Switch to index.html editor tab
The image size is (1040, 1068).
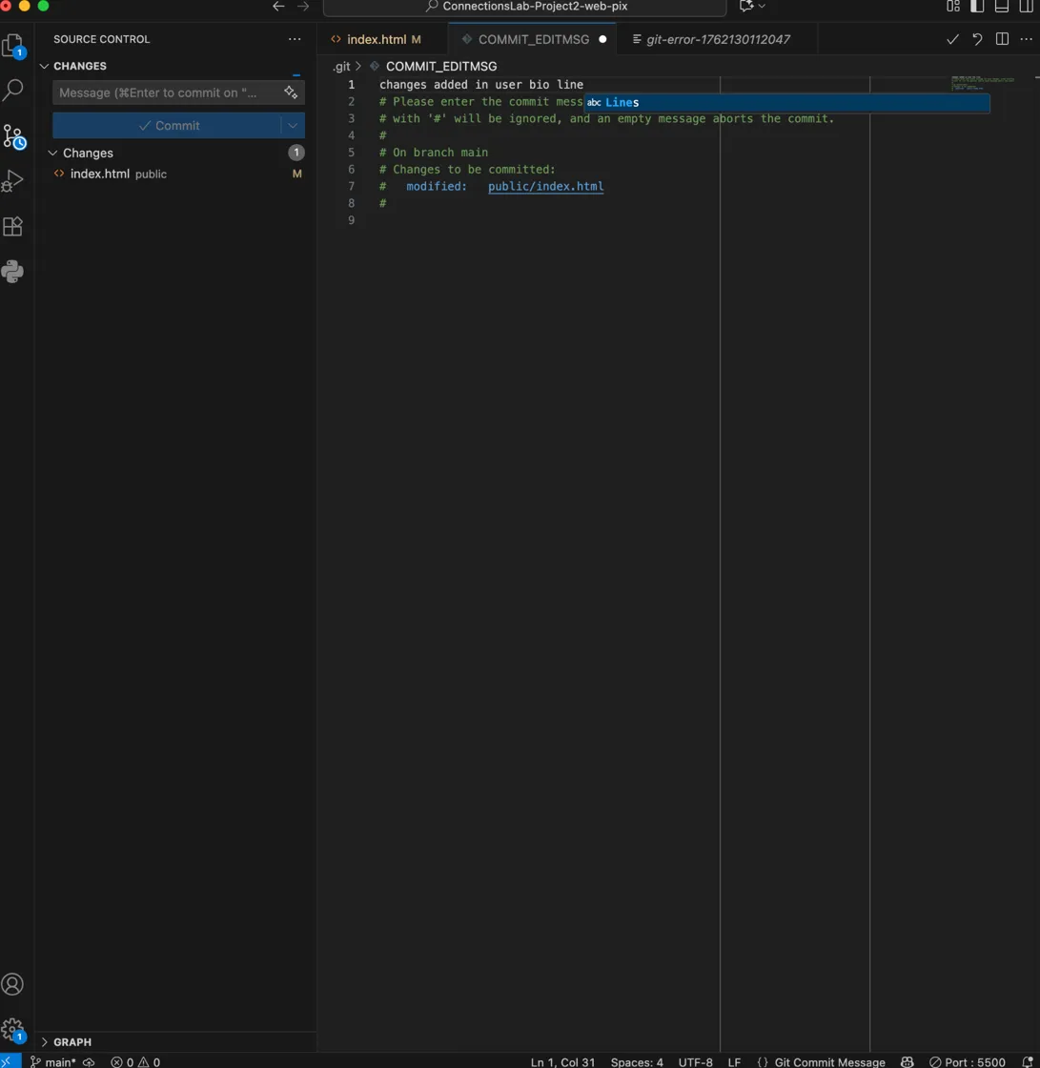click(x=382, y=39)
